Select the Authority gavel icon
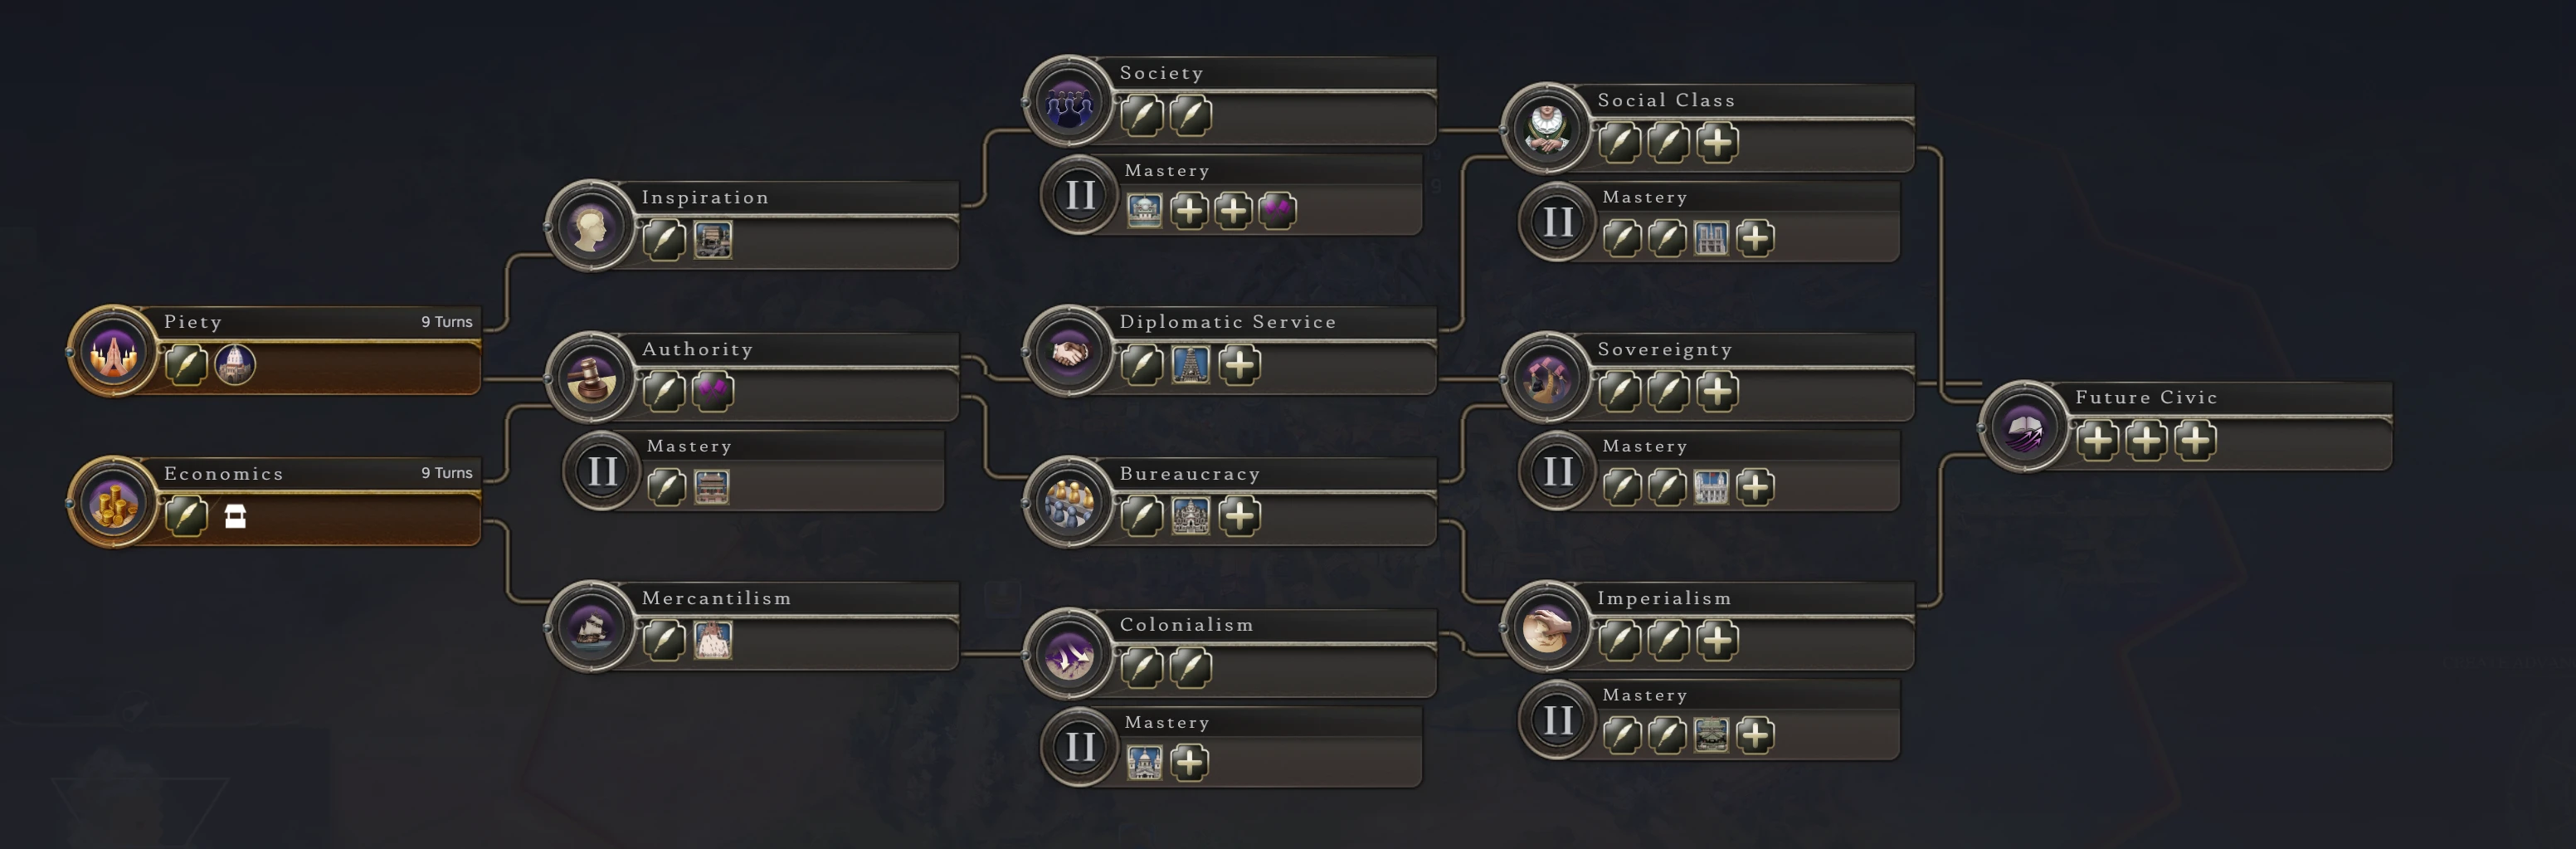The height and width of the screenshot is (849, 2576). (591, 379)
